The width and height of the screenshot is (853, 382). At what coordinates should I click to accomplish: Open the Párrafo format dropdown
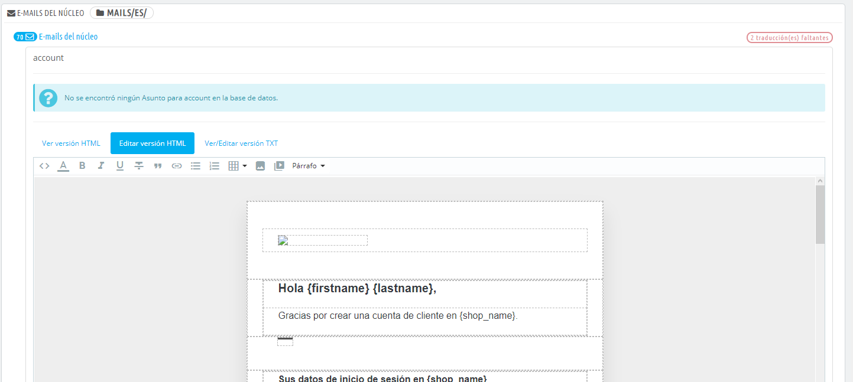point(309,166)
